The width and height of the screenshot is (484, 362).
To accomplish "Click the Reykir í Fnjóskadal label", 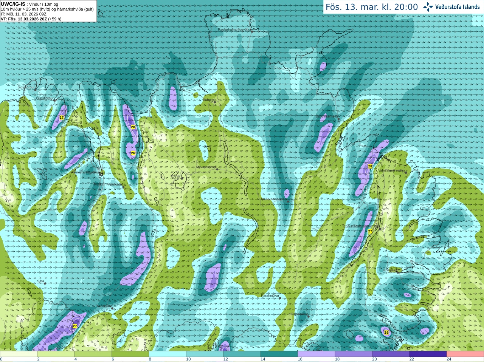I will pyautogui.click(x=108, y=184).
